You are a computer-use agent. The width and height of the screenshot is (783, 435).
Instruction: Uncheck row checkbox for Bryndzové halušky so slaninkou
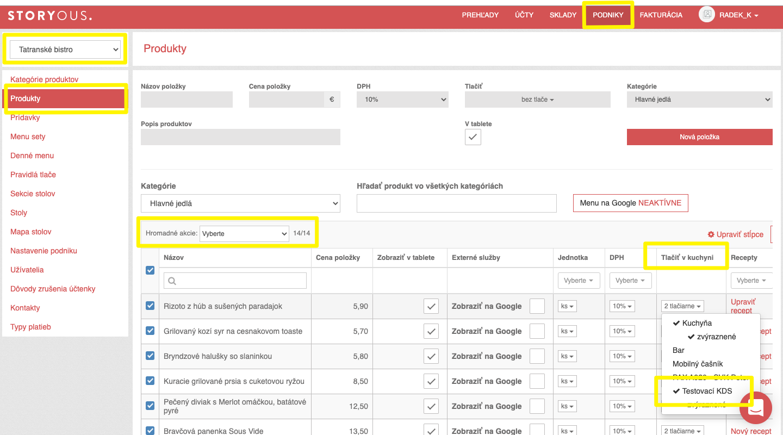point(150,356)
